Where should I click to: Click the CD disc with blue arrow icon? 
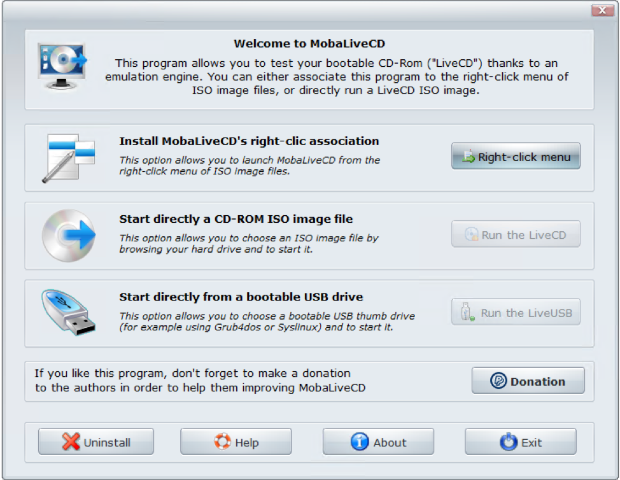(69, 236)
